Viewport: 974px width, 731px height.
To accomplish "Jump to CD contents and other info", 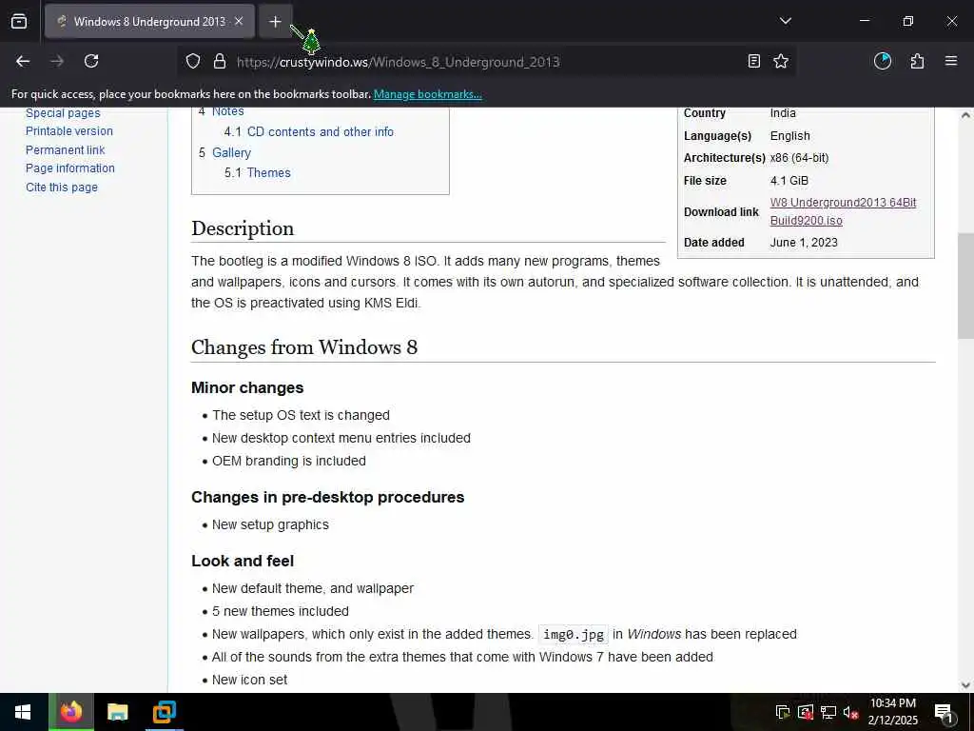I will (320, 131).
